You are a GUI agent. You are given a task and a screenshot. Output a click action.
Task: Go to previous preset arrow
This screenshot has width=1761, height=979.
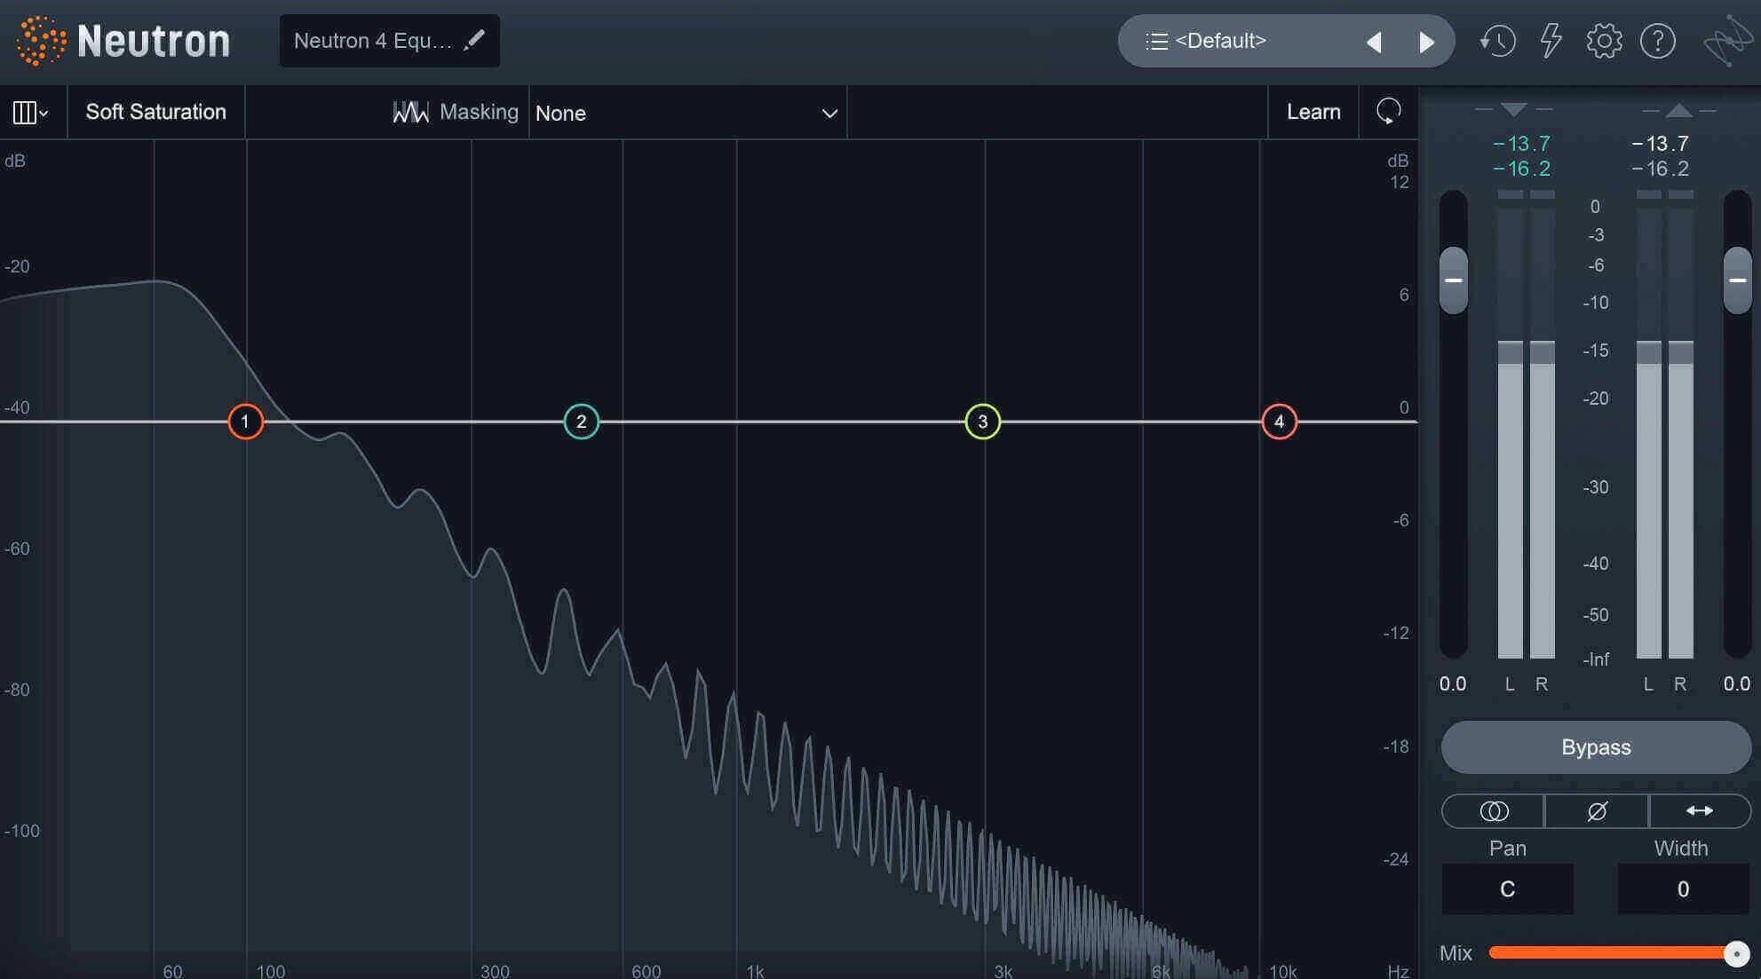(x=1374, y=42)
